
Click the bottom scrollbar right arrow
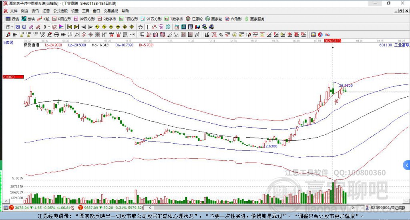click(353, 208)
